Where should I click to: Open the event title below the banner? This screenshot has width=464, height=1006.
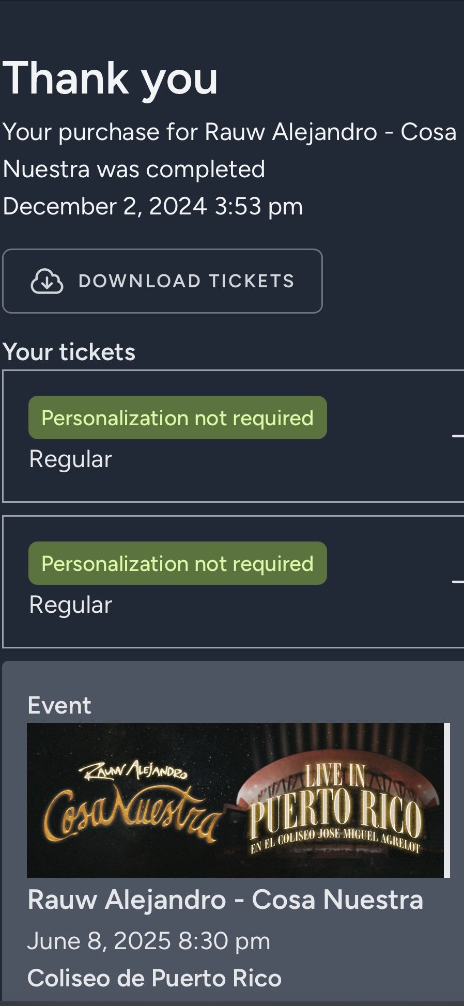[225, 900]
